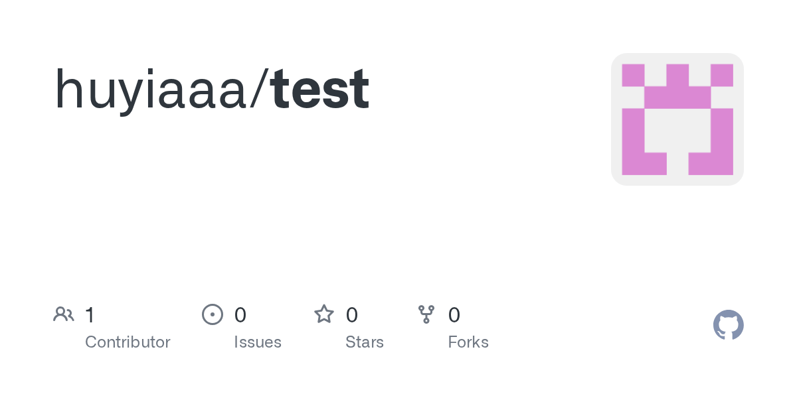Click the contributors people icon

point(64,314)
